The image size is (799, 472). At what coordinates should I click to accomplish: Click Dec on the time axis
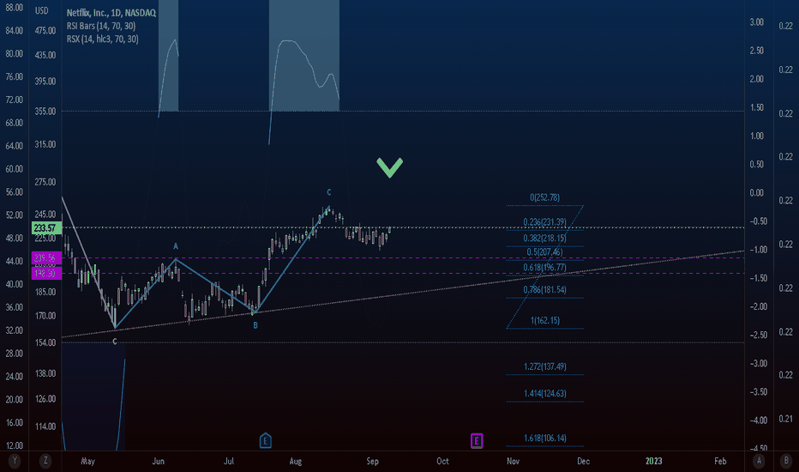coord(584,462)
